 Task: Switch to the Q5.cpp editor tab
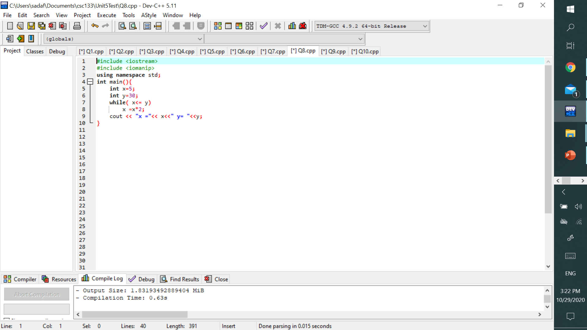[212, 52]
